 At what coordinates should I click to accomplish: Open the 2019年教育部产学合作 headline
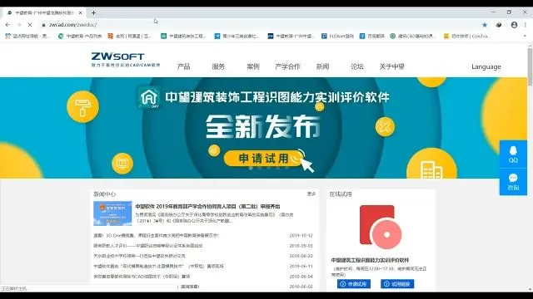[207, 207]
